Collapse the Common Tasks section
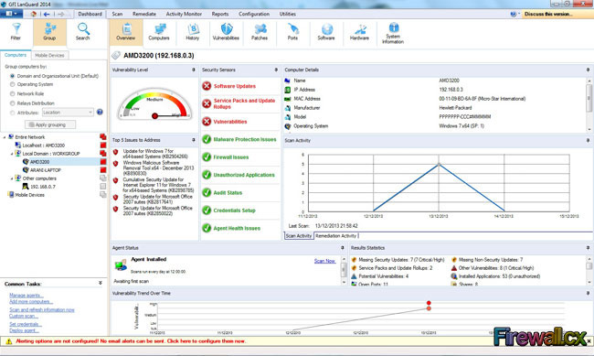 pos(101,283)
